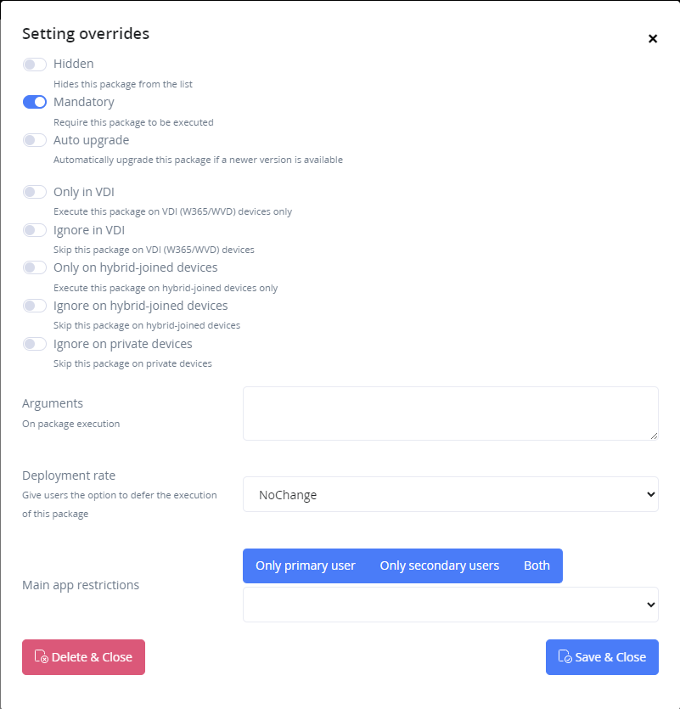Switch on Ignore on private devices
Screen dimensions: 680x709
(35, 344)
